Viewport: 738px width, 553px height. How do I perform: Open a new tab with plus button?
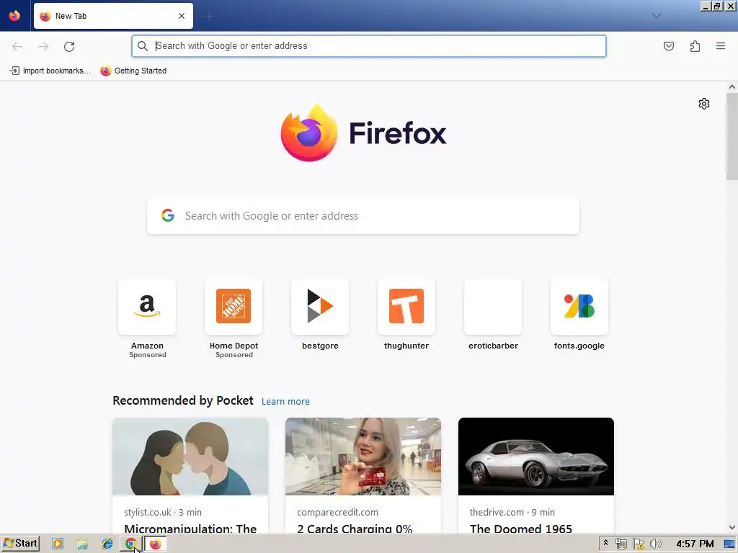click(x=209, y=17)
